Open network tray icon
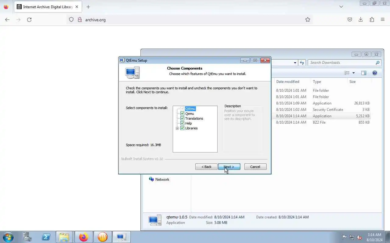Image resolution: width=390 pixels, height=243 pixels. pos(352,237)
